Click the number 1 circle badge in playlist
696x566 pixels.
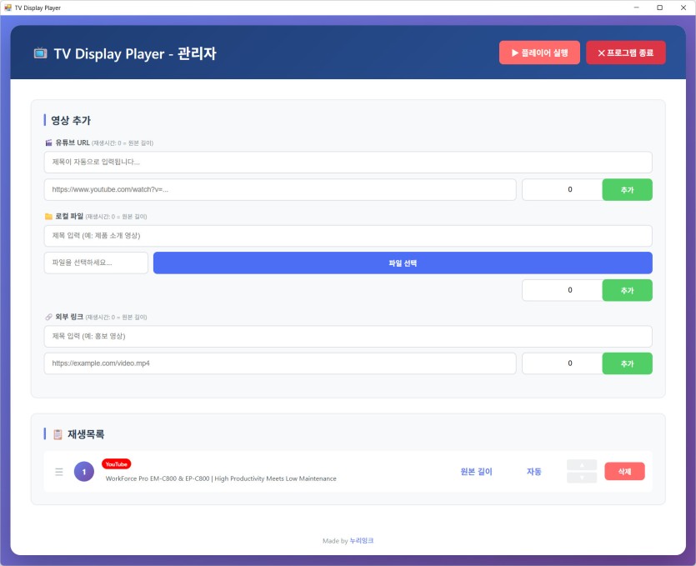83,472
